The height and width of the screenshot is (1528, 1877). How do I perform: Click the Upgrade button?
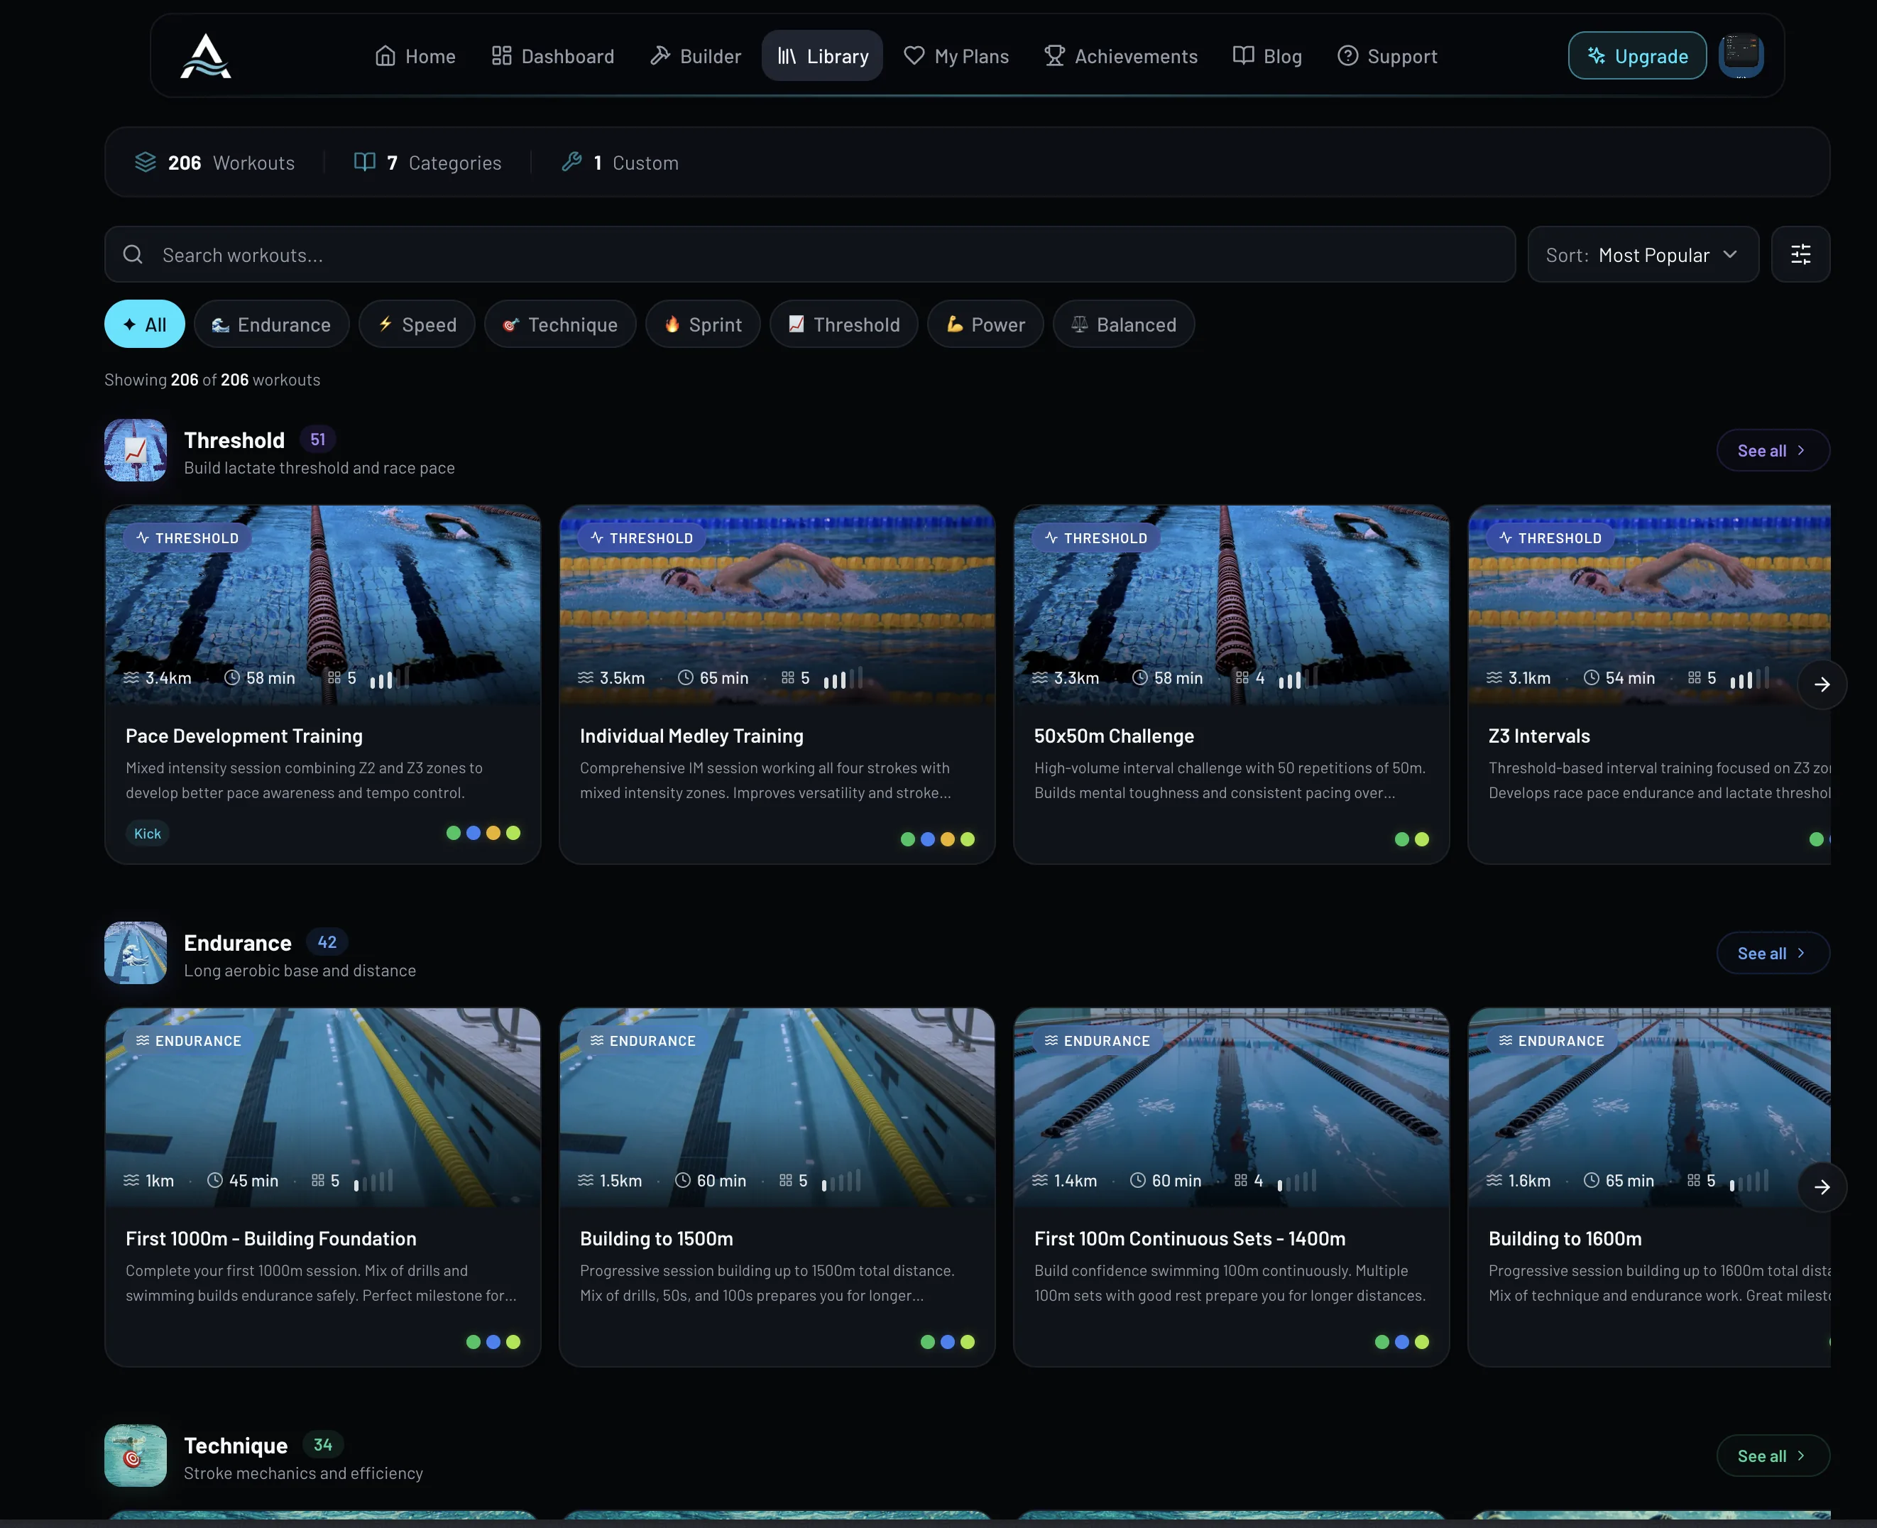click(1637, 56)
